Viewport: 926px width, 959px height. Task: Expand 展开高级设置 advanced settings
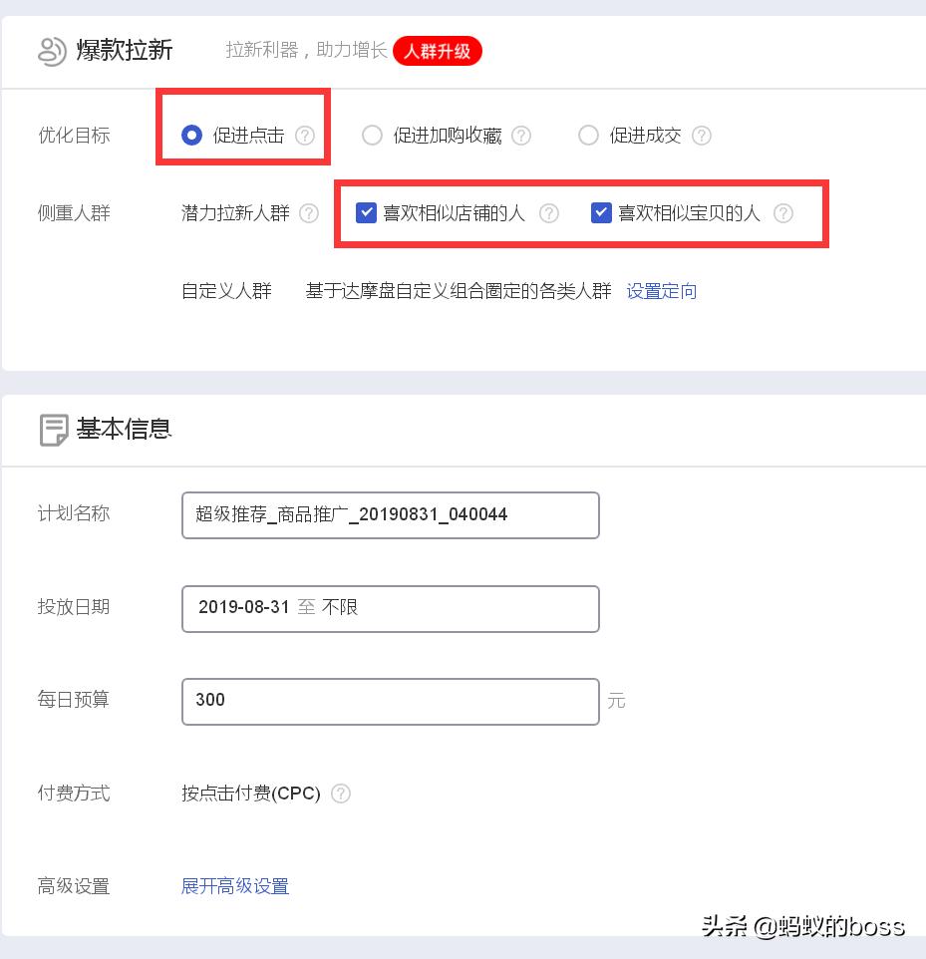234,886
